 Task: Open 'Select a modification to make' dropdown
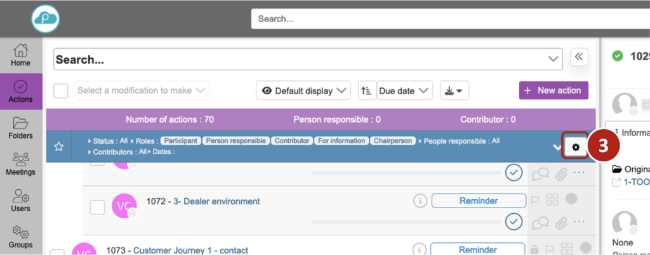tap(142, 90)
